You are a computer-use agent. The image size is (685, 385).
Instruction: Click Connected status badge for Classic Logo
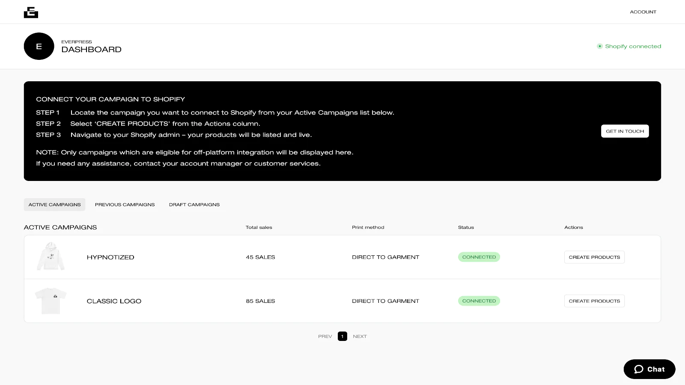point(479,301)
